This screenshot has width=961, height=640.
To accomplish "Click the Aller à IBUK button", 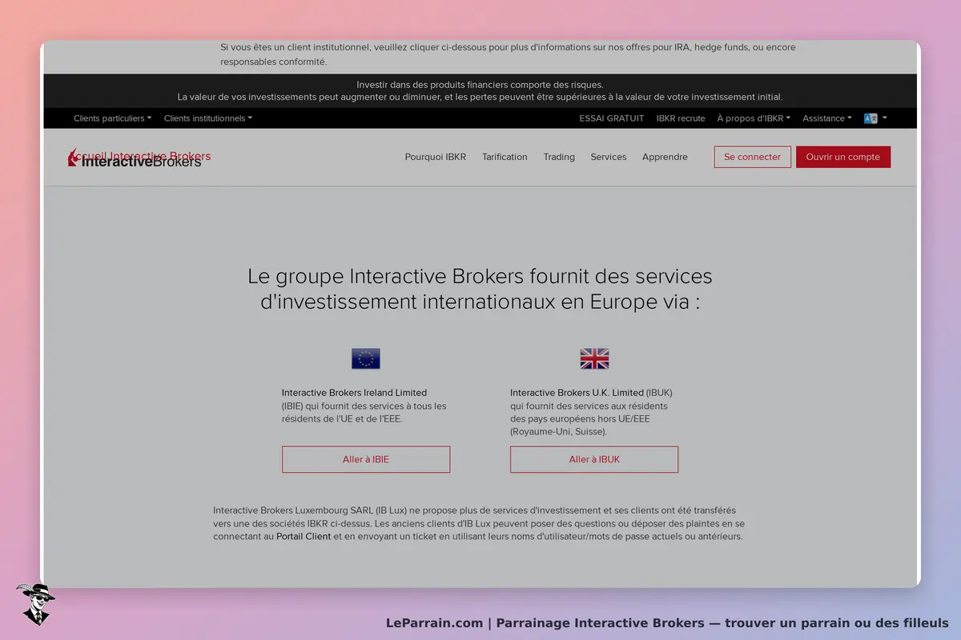I will (594, 459).
